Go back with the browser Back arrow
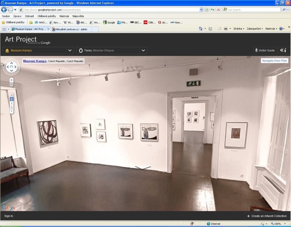The image size is (291, 227). pos(4,10)
